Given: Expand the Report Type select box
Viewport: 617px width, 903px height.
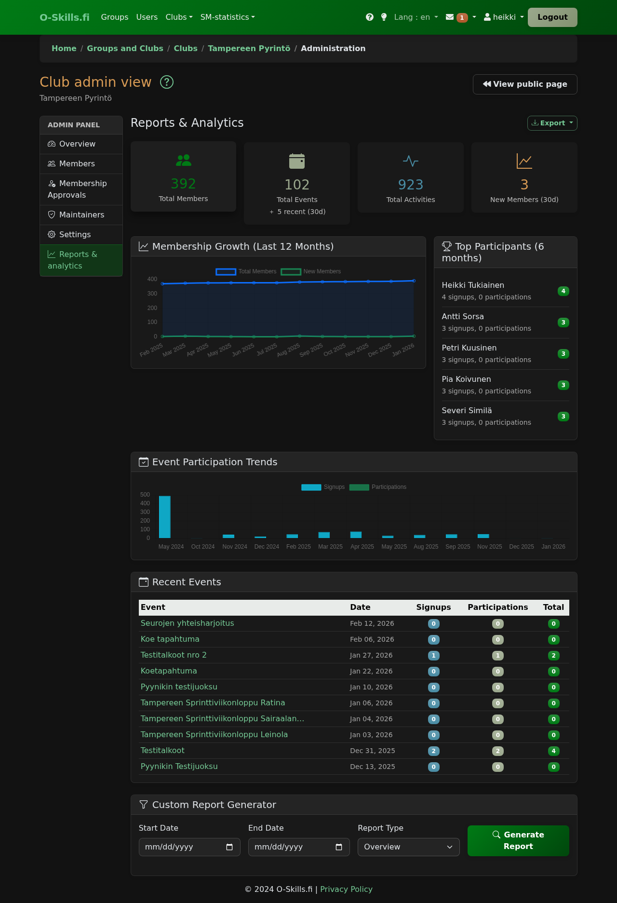Looking at the screenshot, I should (x=408, y=847).
